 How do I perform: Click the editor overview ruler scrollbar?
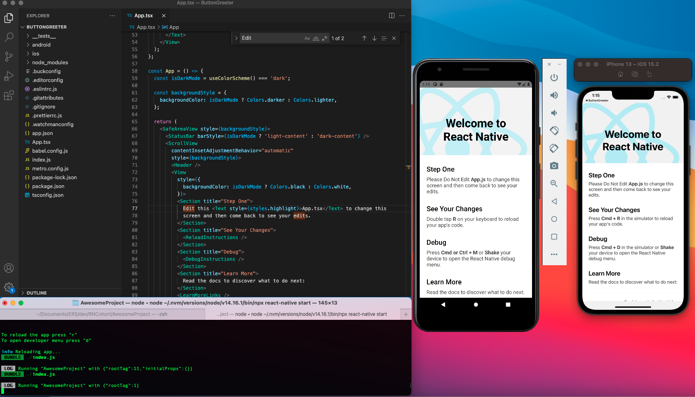point(408,164)
